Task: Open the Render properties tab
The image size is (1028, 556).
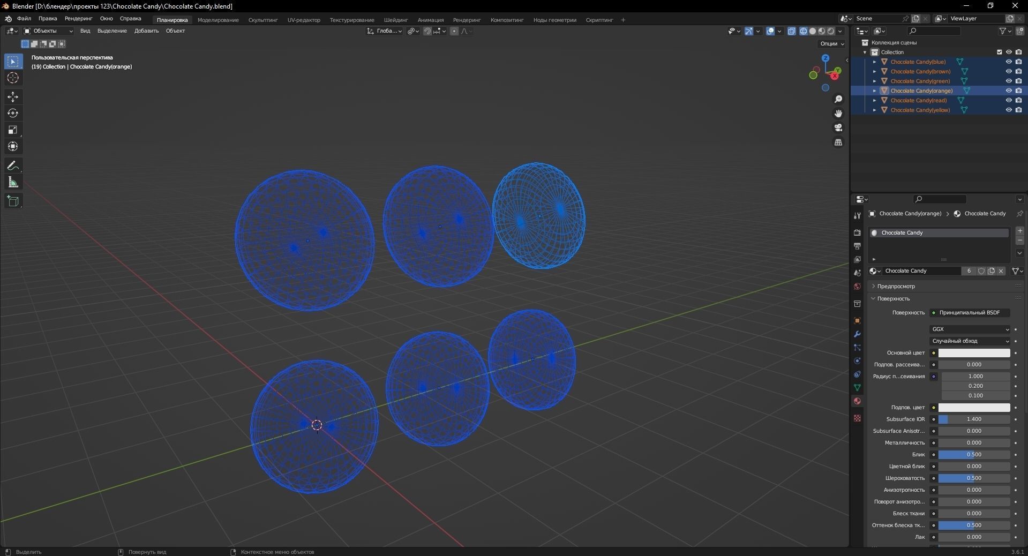Action: [x=857, y=232]
